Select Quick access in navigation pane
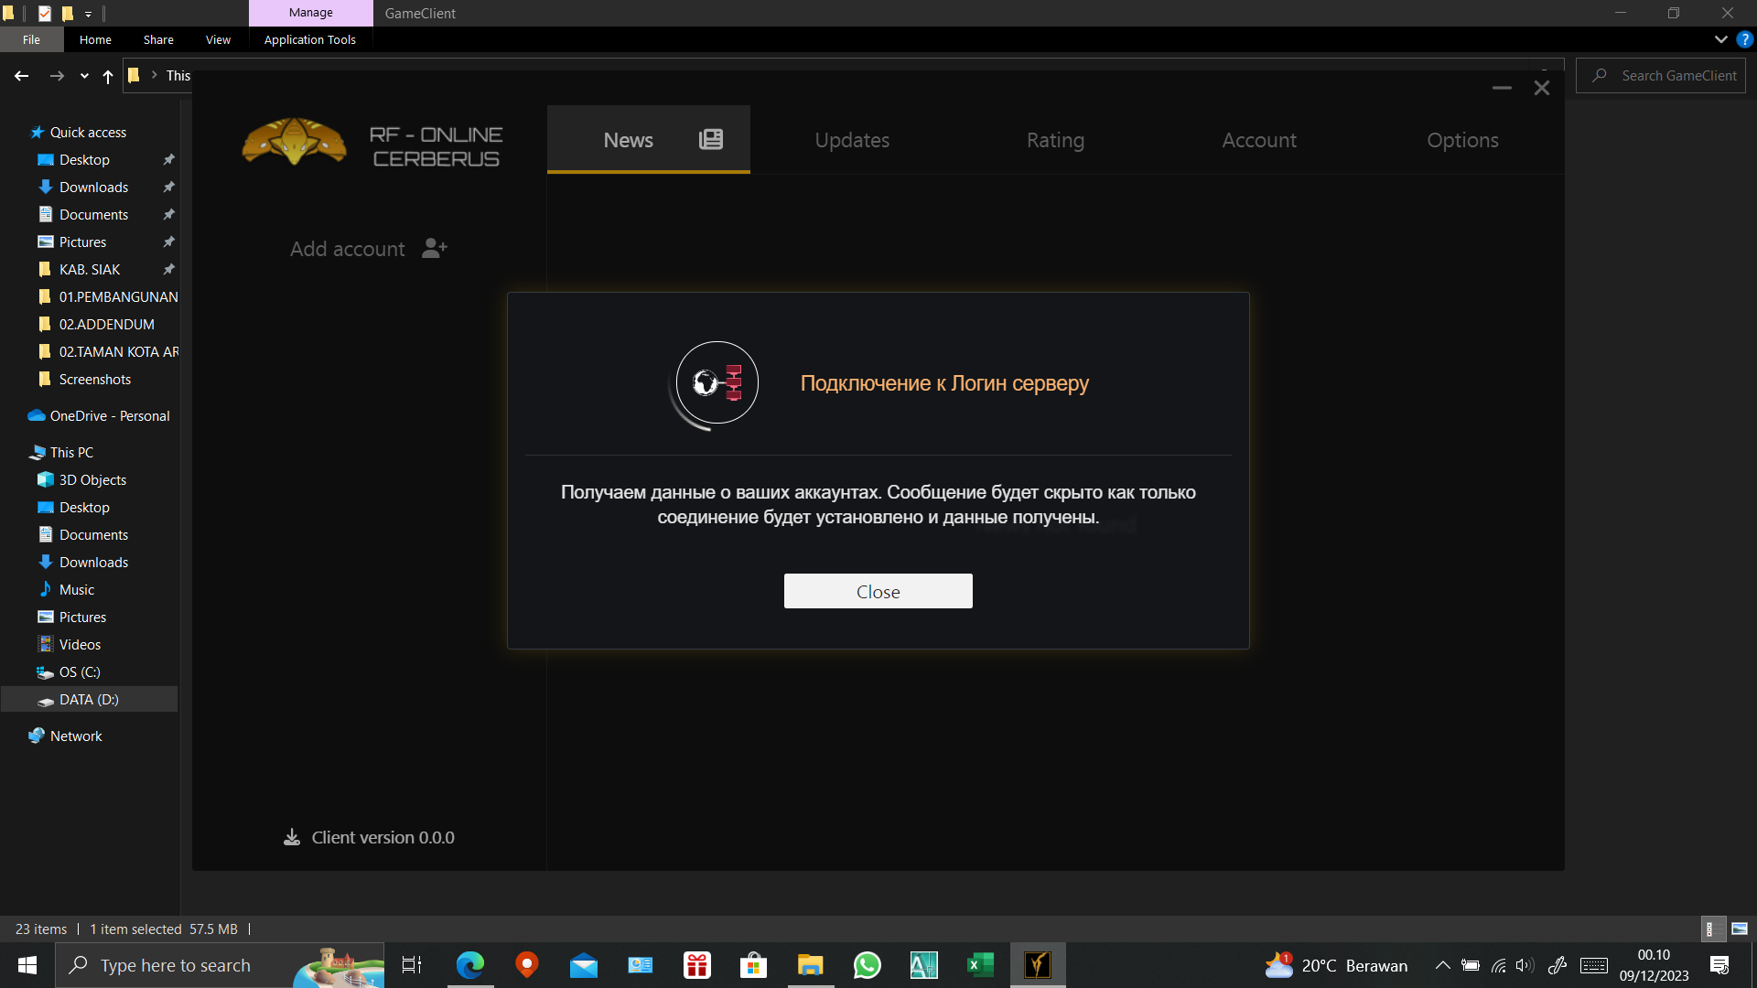 coord(88,132)
